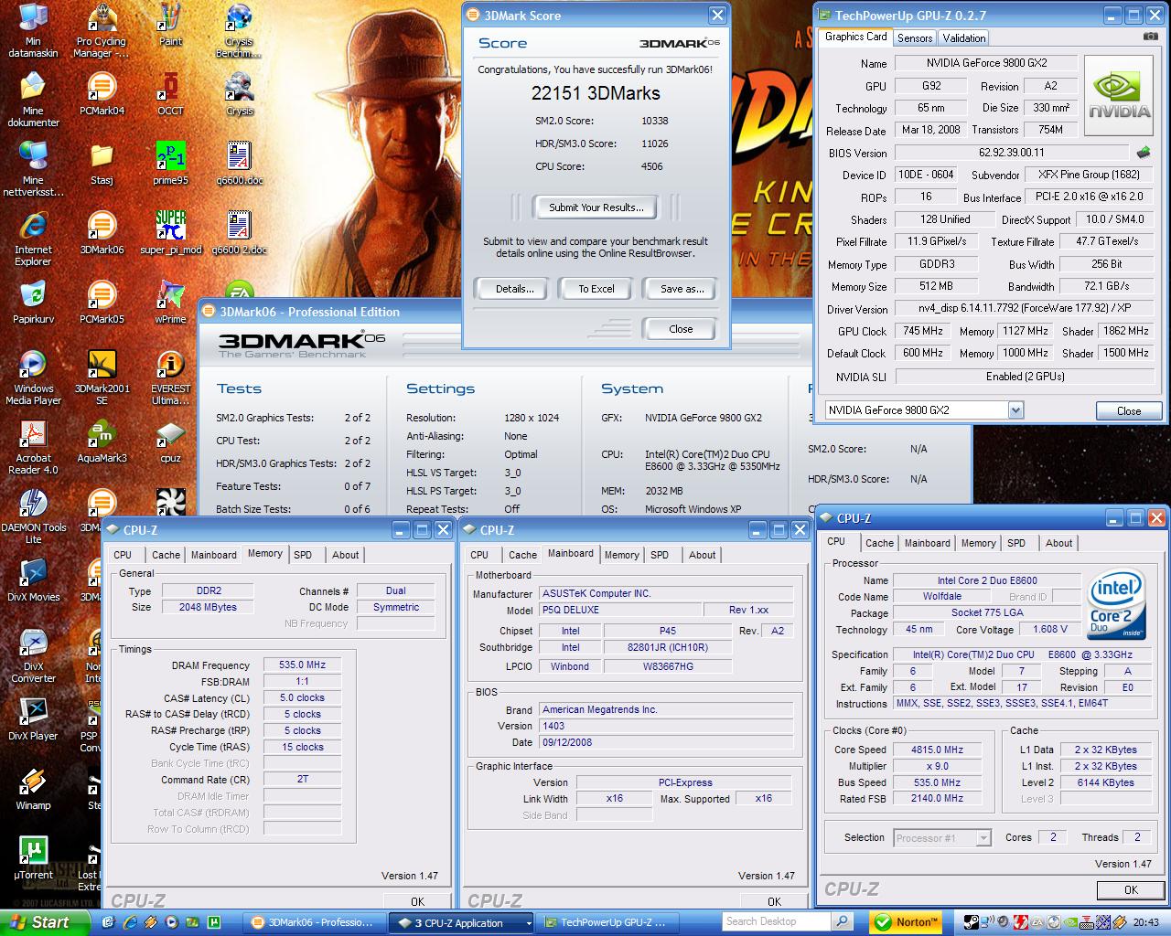Click the taskbar clock 20:43
Screen dimensions: 1171x936
1145,922
